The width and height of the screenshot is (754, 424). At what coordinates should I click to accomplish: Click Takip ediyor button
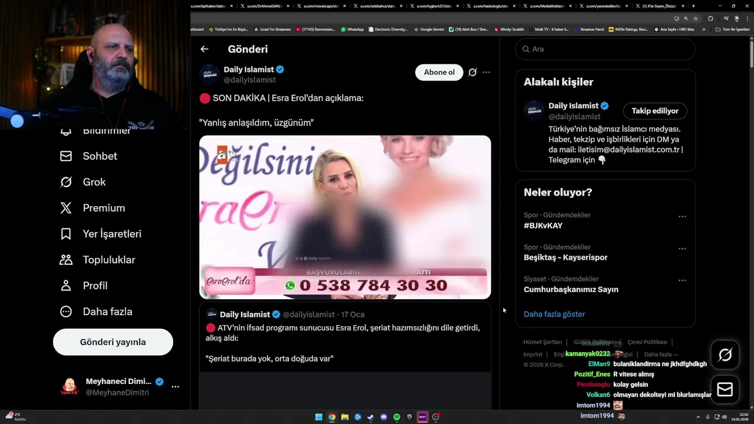point(655,111)
